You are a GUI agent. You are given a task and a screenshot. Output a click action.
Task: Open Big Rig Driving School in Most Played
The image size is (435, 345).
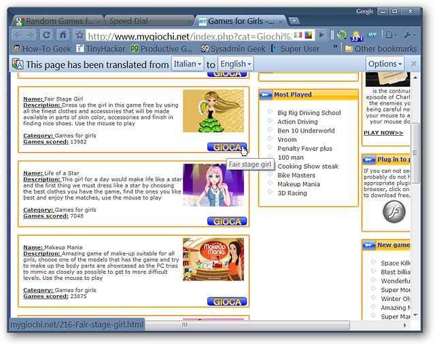(309, 113)
